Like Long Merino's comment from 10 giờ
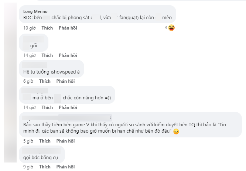246x171 pixels. [47, 28]
